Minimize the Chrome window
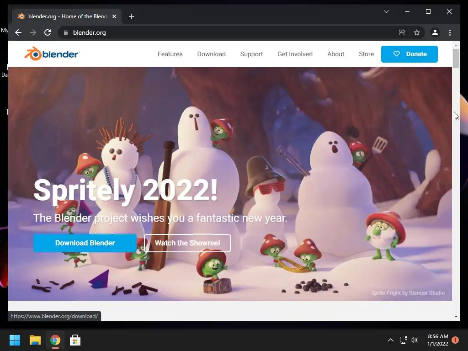Viewport: 468px width, 351px height. (x=407, y=11)
